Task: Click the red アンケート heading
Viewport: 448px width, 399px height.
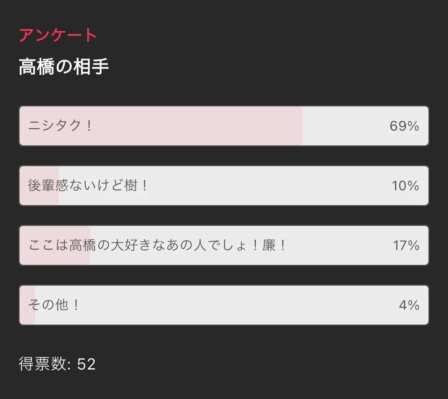Action: point(58,35)
